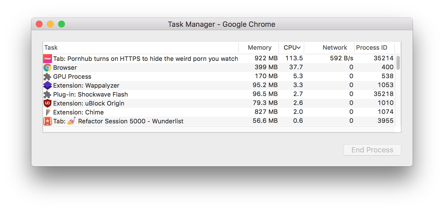Click process ID 1074
The height and width of the screenshot is (211, 444).
[386, 112]
